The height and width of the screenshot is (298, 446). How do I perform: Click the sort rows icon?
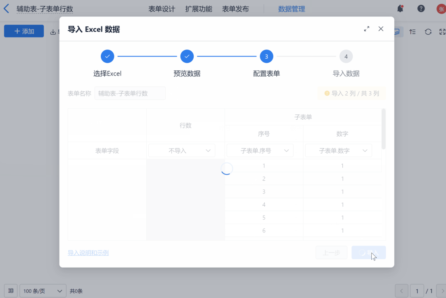[412, 32]
